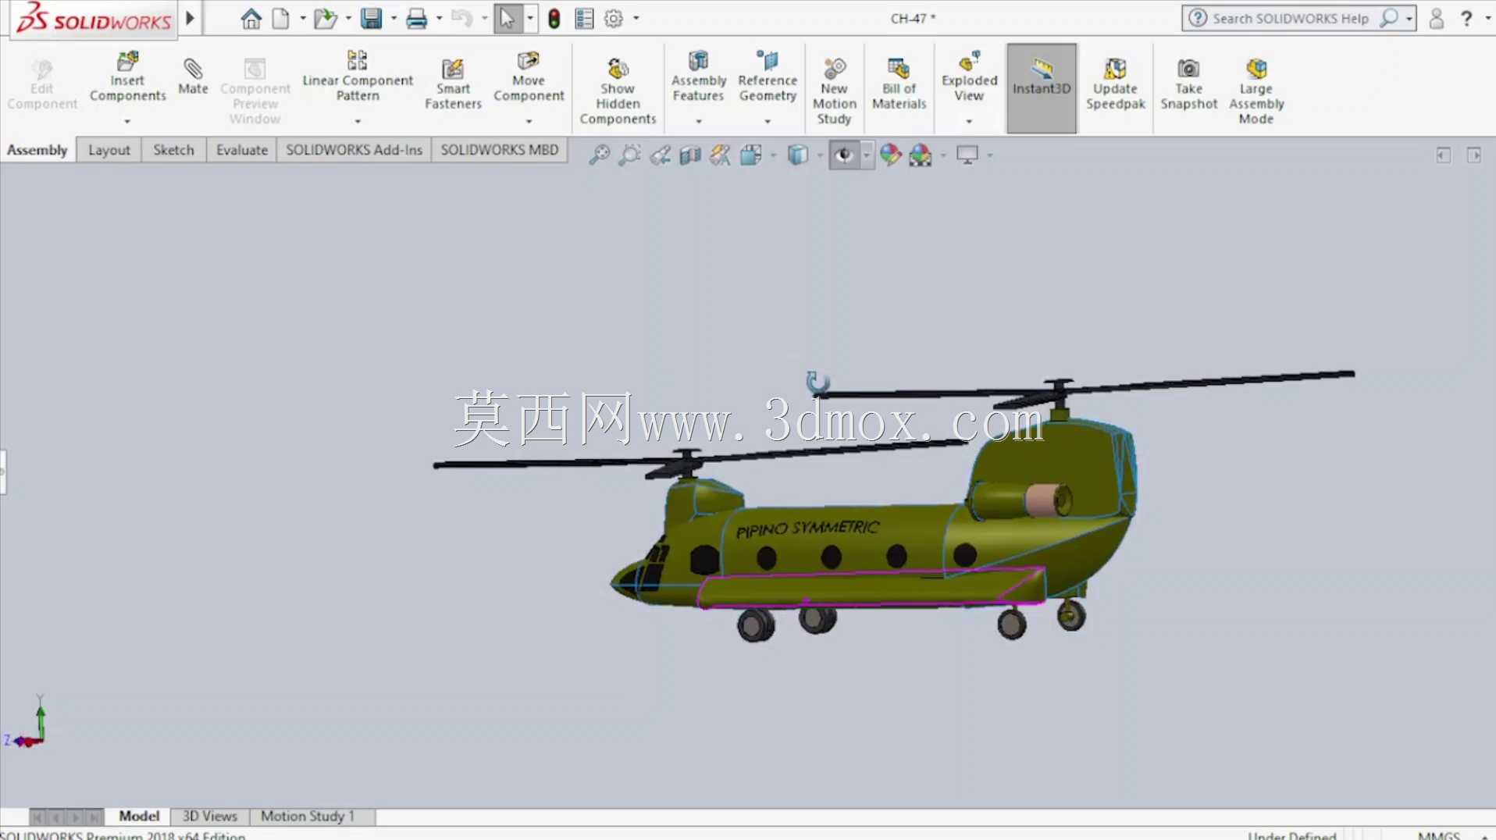
Task: Insert Bill of Materials
Action: [x=899, y=84]
